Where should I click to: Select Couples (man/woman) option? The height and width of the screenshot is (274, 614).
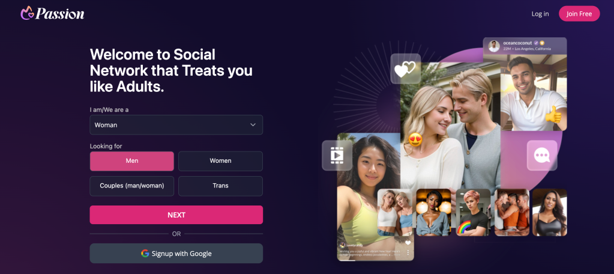(x=132, y=186)
